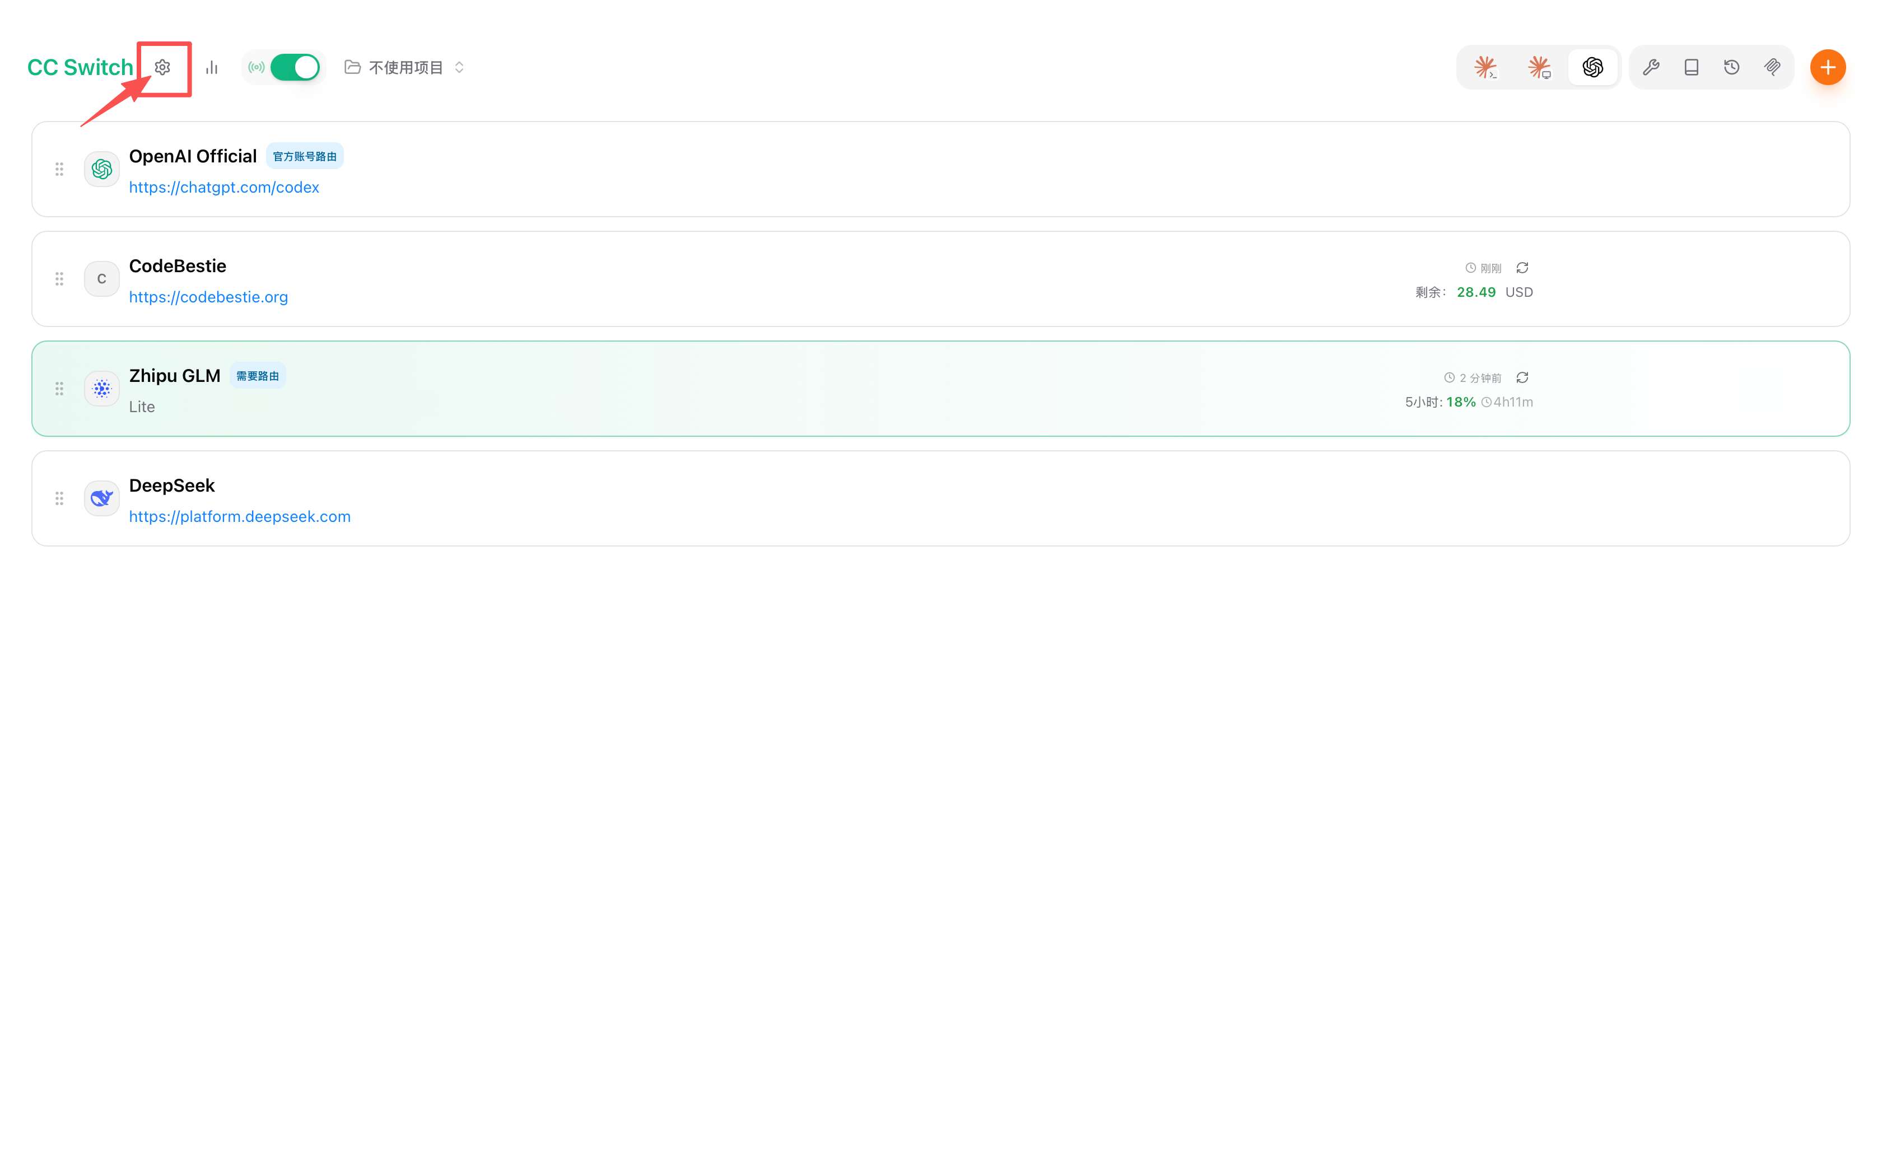This screenshot has width=1882, height=1176.
Task: Click the 28.49 remaining balance value
Action: pyautogui.click(x=1476, y=292)
